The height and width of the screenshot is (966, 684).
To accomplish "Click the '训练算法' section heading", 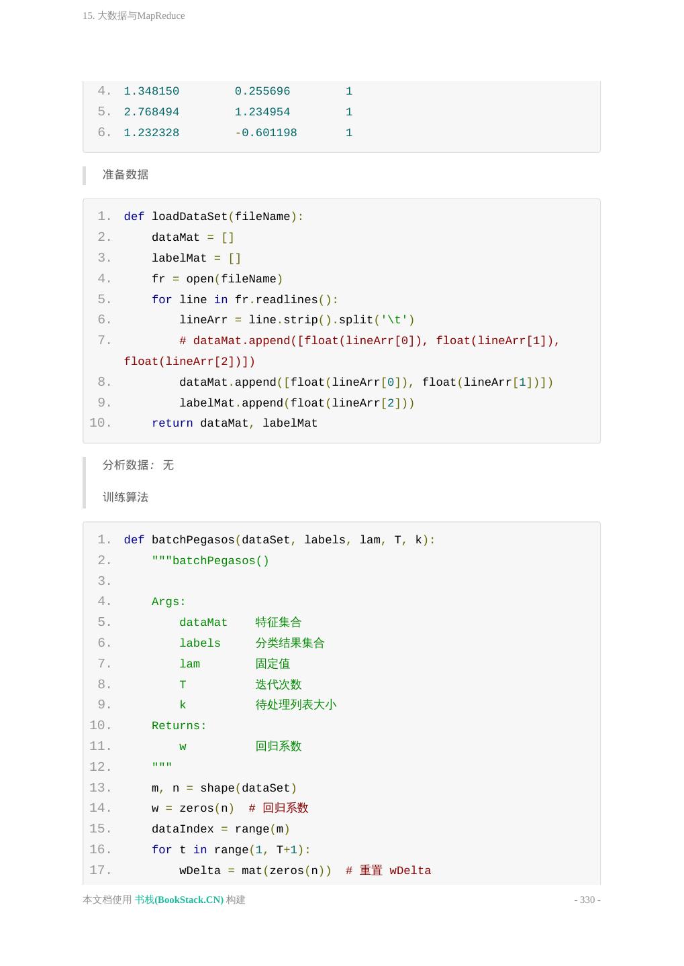I will (126, 497).
